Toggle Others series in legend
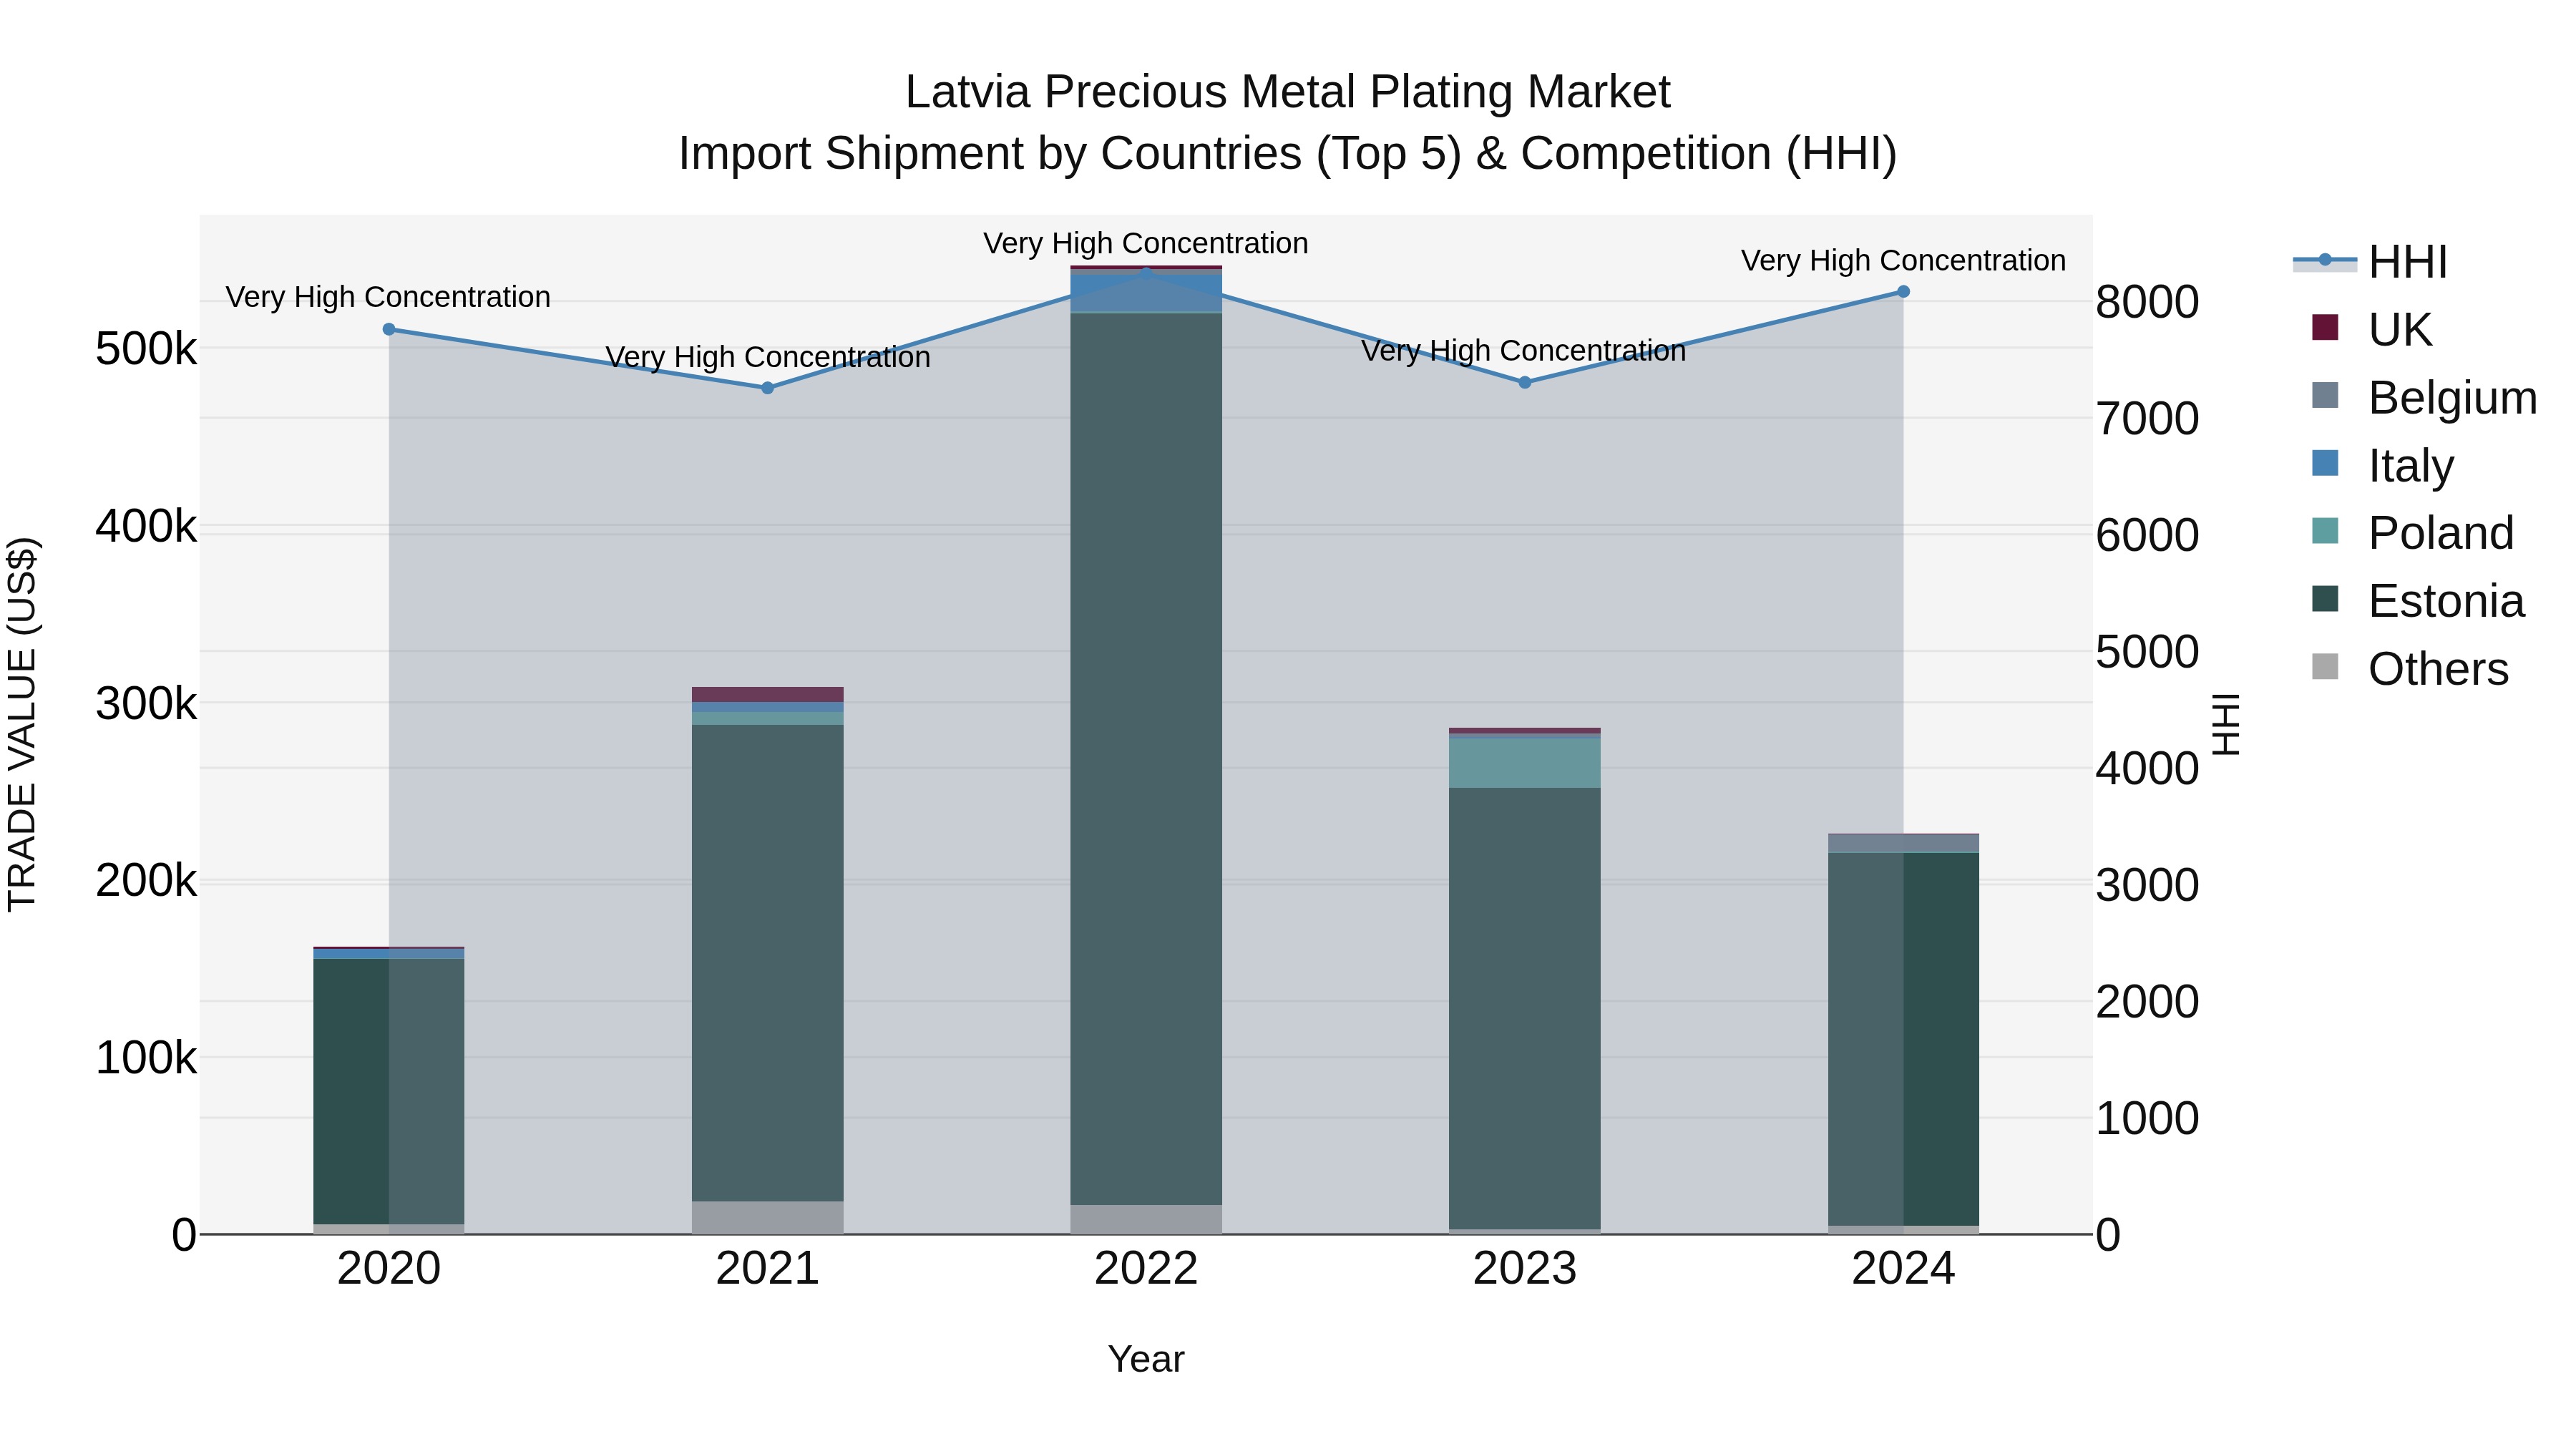Screen dimensions: 2576x1449 [x=2410, y=668]
